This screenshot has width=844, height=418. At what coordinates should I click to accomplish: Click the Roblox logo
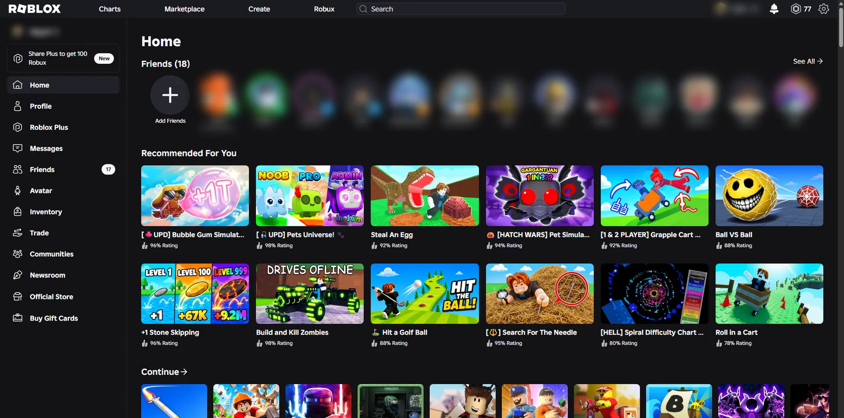(x=34, y=9)
